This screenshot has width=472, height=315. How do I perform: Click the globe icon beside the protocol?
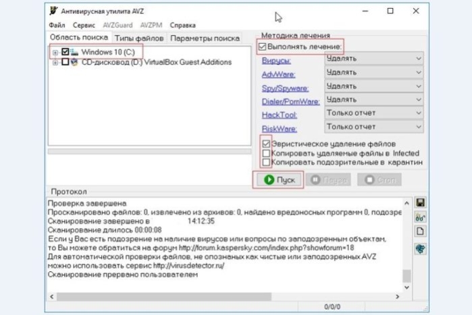click(x=420, y=249)
